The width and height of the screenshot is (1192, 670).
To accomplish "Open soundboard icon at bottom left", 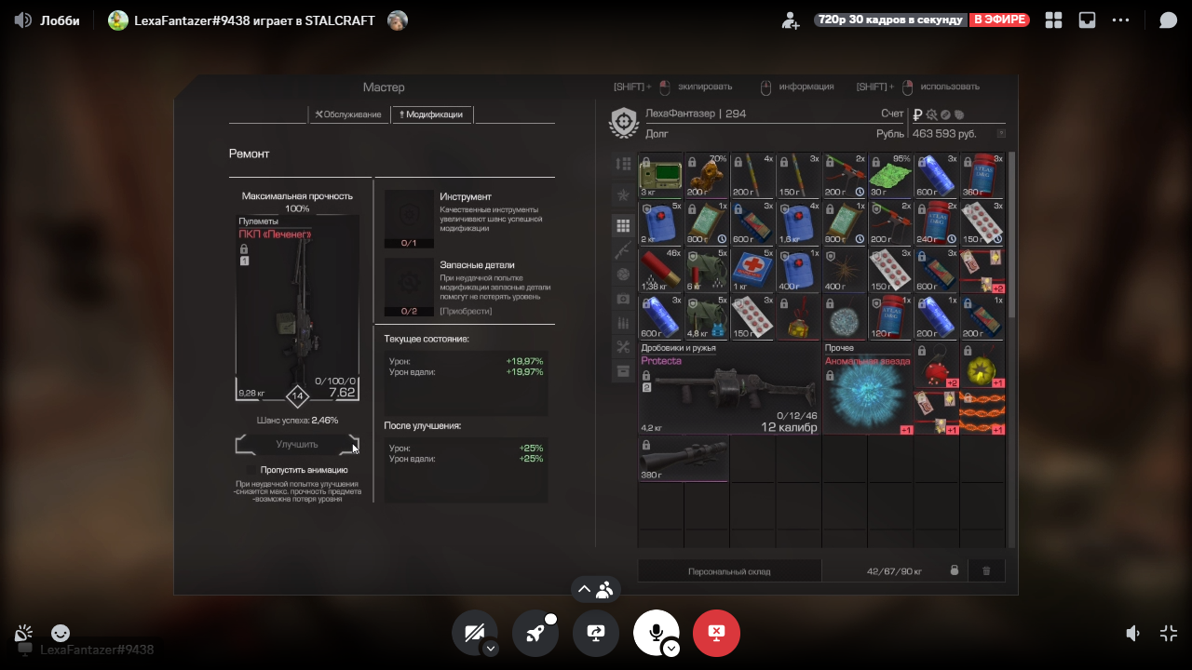I will [x=23, y=634].
